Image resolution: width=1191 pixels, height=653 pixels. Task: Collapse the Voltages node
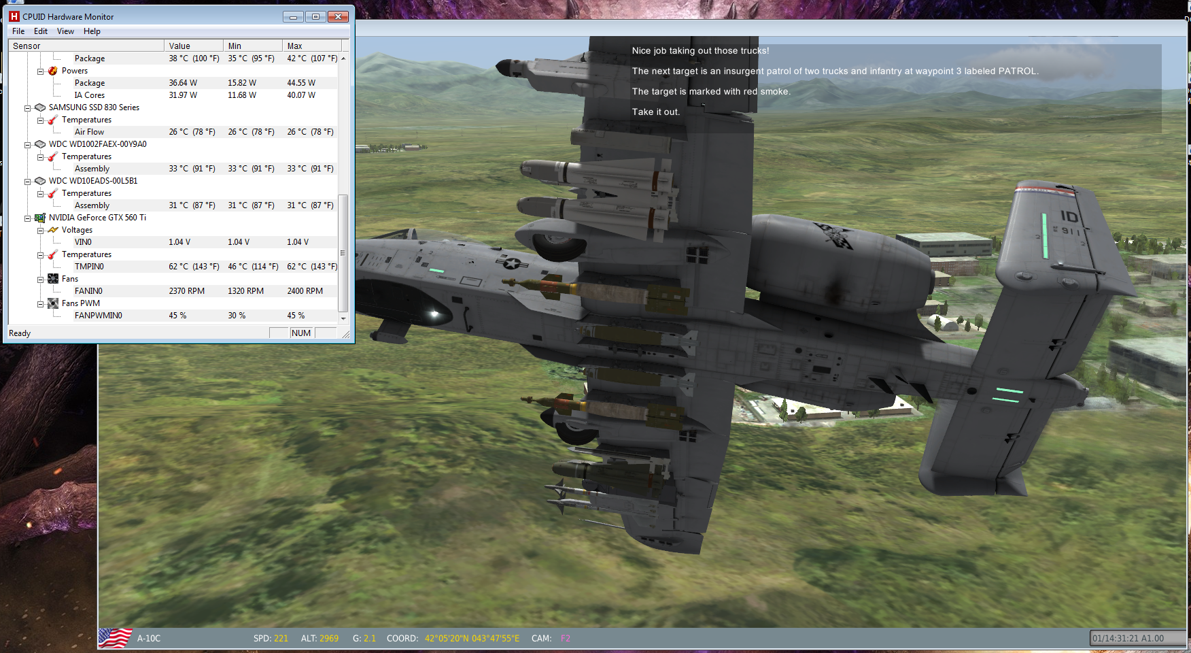coord(40,231)
